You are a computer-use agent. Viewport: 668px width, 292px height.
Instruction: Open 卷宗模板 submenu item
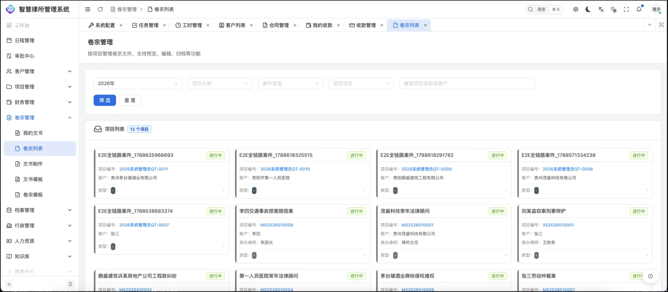40,195
